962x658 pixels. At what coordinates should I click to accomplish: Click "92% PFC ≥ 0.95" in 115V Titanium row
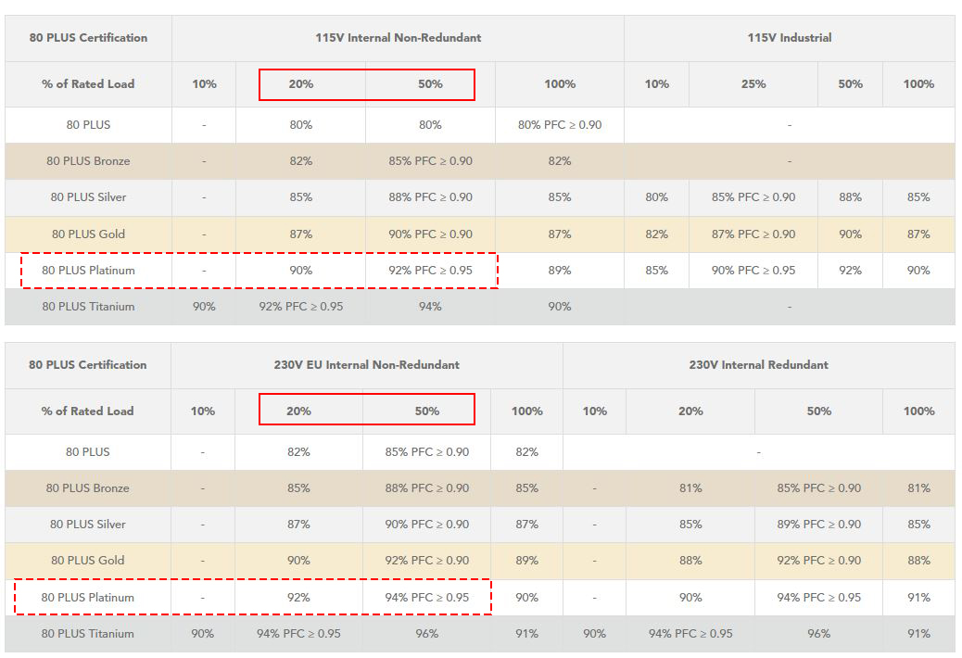tap(300, 307)
